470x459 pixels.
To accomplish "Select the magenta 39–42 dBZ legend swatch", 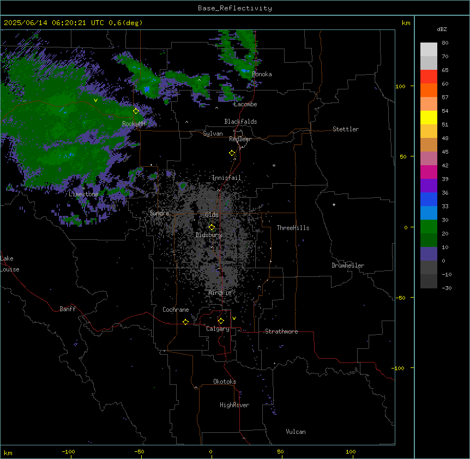I will tap(429, 172).
